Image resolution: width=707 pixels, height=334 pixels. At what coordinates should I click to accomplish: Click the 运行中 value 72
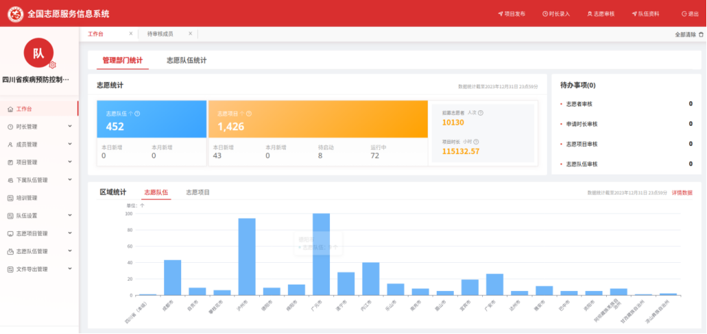374,156
